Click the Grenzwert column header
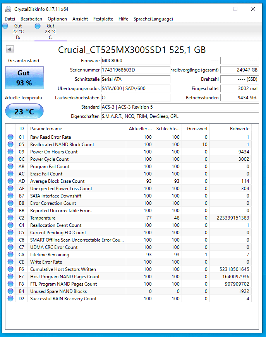 coord(196,129)
